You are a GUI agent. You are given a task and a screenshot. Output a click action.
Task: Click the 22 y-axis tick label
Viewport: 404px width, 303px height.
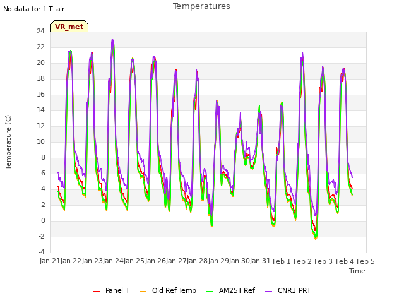(40, 47)
